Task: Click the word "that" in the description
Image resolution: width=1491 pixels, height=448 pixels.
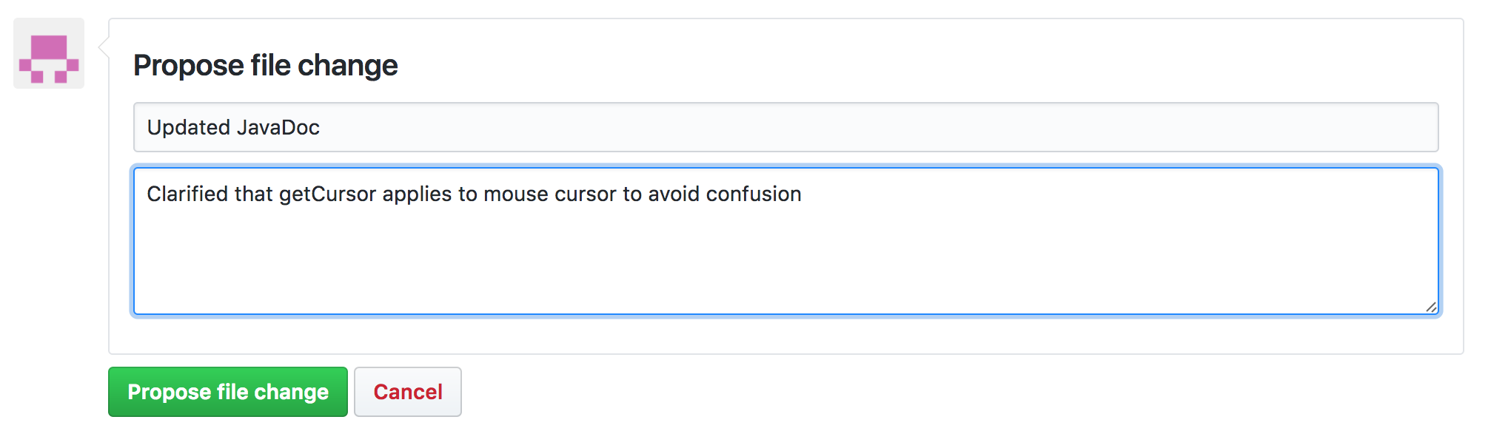Action: coord(253,194)
